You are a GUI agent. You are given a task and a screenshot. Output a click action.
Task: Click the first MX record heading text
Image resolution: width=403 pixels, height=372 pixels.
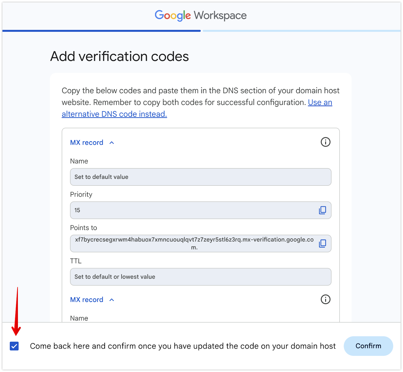pos(87,143)
